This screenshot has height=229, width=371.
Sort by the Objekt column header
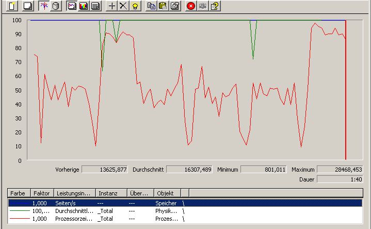coord(168,193)
